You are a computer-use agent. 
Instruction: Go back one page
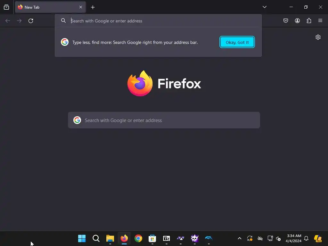[x=8, y=21]
